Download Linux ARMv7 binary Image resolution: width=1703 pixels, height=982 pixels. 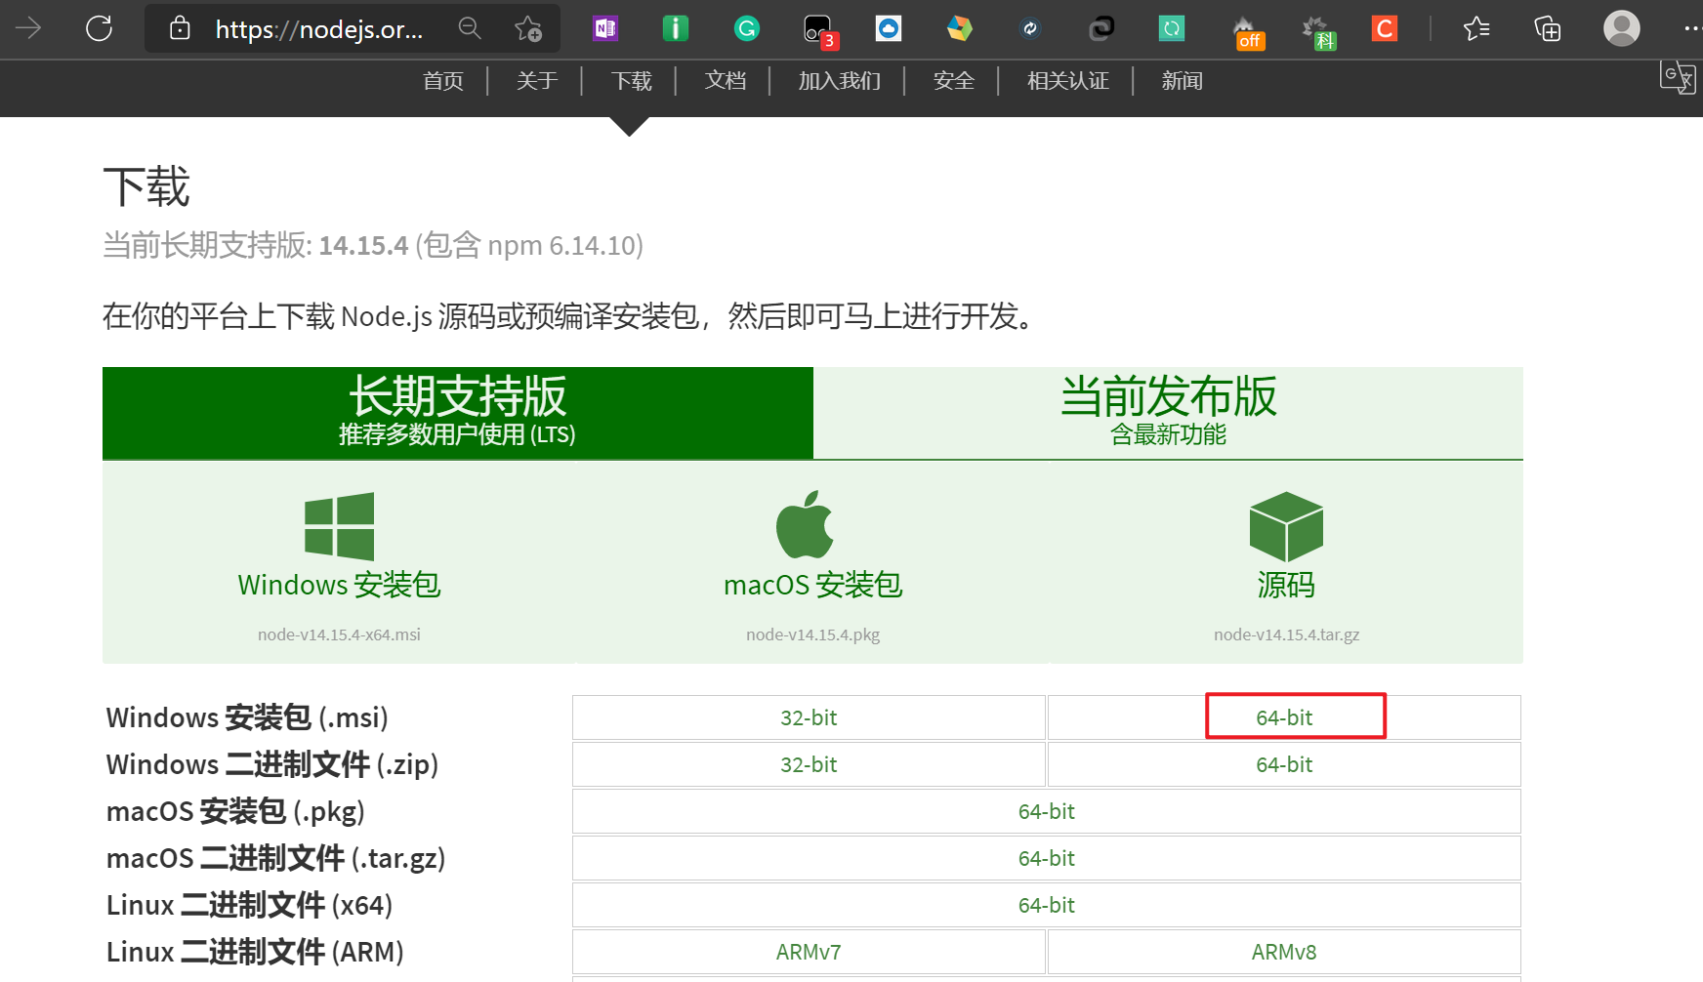809,952
